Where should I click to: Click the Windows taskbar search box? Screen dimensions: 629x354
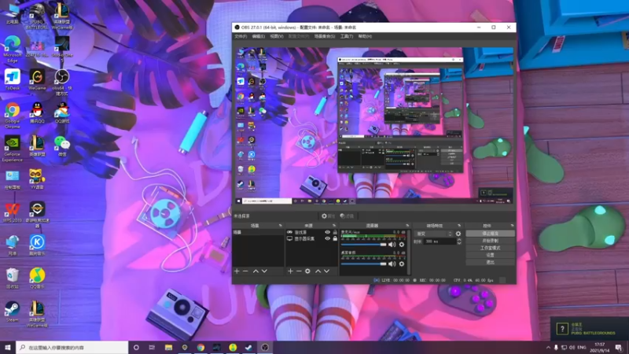[x=72, y=348]
